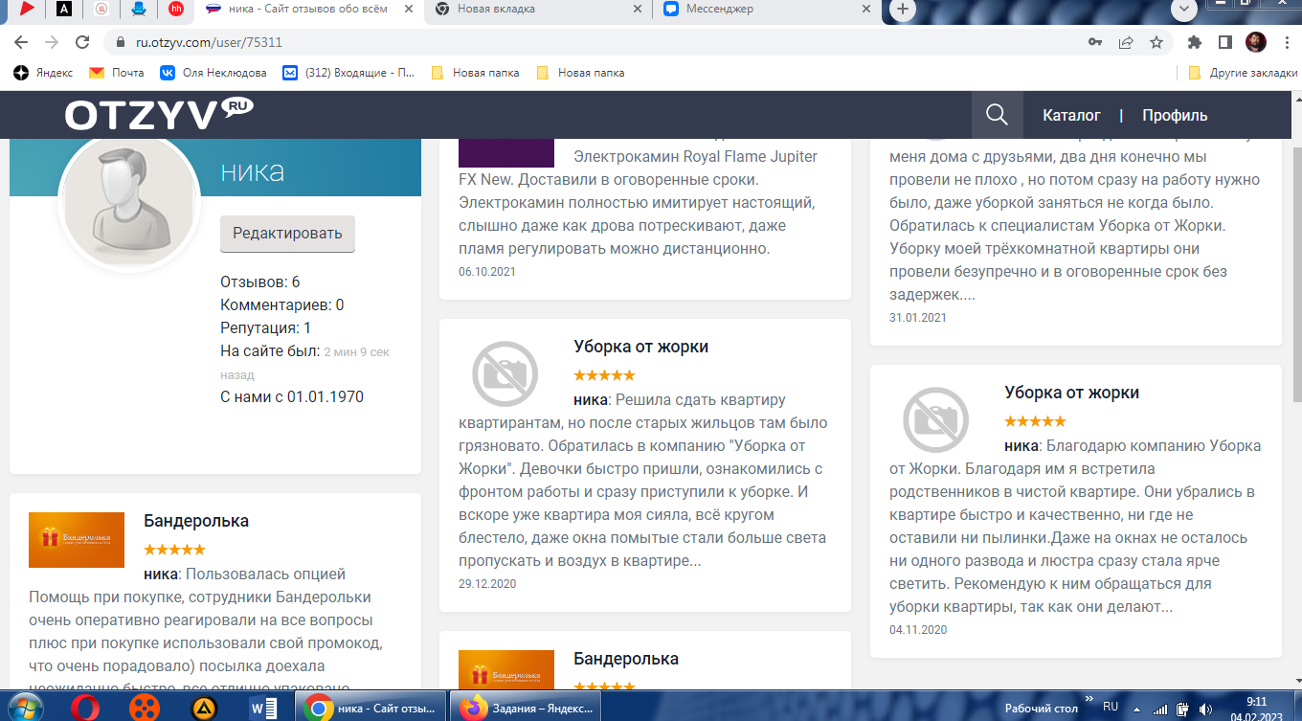This screenshot has height=721, width=1302.
Task: Open the 'Уборка от жорки' review dated 29.12.2020
Action: [x=641, y=347]
